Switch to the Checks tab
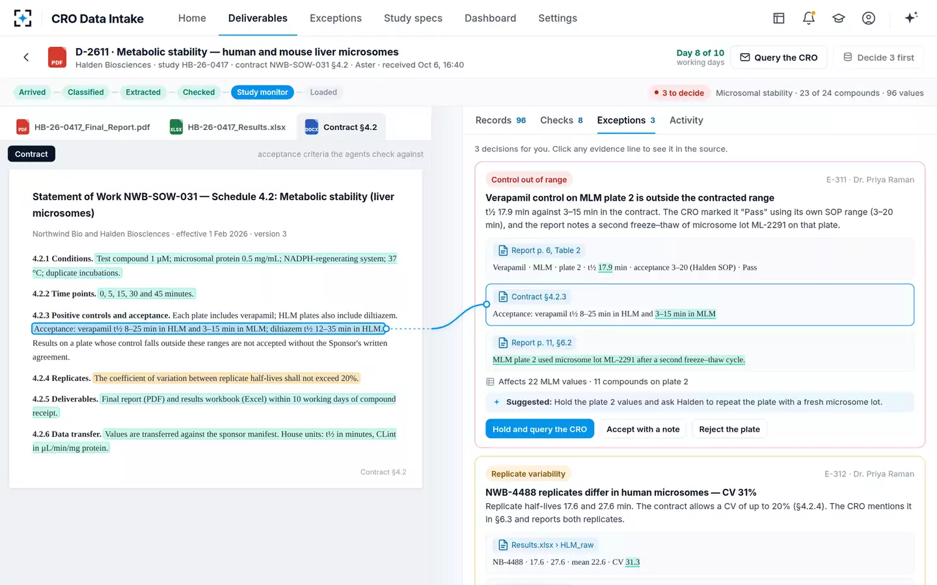This screenshot has height=585, width=937. [562, 120]
